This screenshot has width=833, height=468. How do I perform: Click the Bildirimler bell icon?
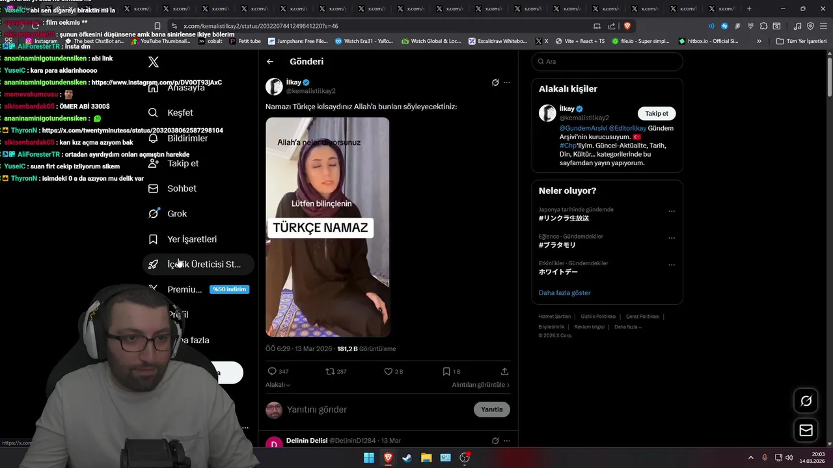pos(153,138)
